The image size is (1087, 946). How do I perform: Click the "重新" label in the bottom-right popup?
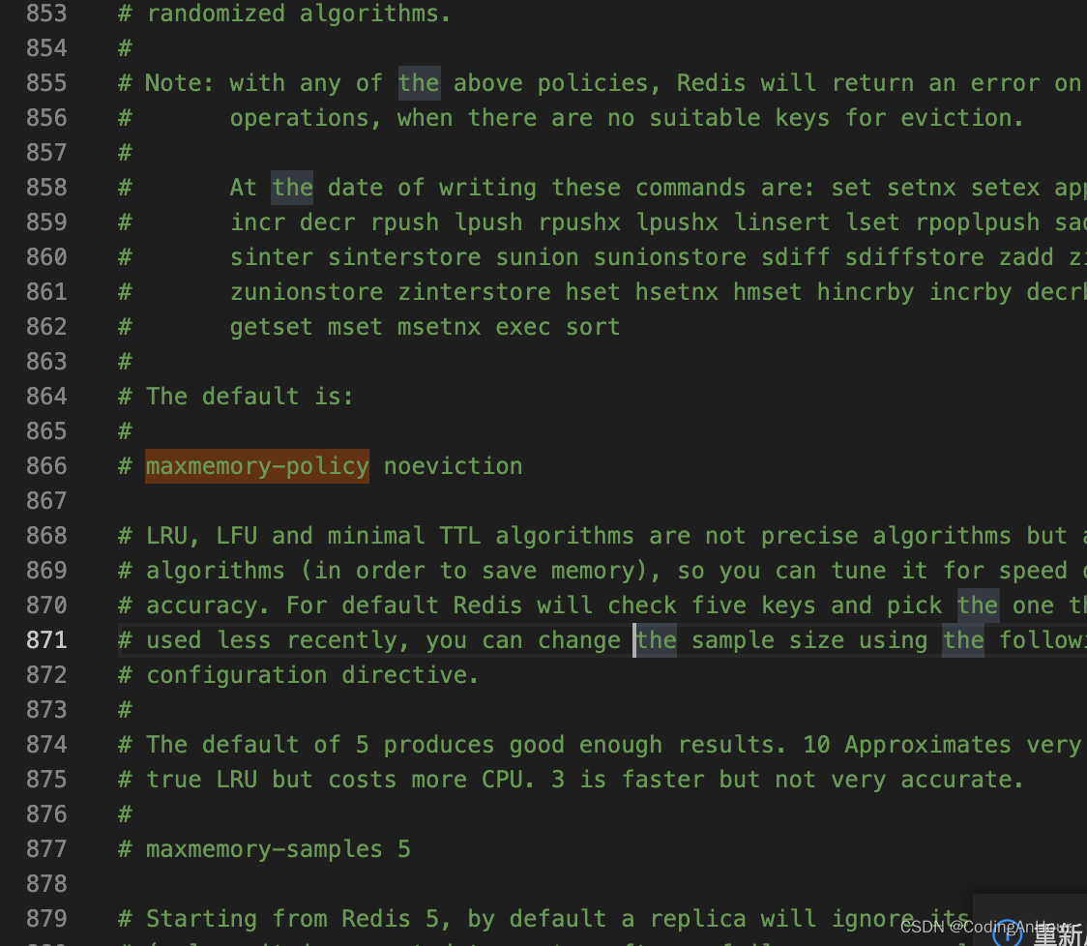pyautogui.click(x=1057, y=934)
